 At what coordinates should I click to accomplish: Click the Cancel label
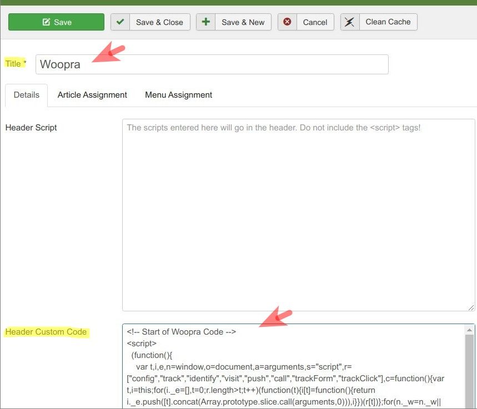[315, 22]
